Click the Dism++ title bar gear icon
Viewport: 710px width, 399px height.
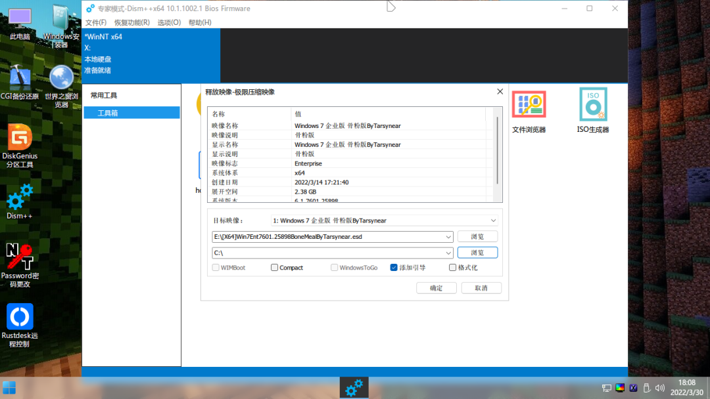click(91, 9)
